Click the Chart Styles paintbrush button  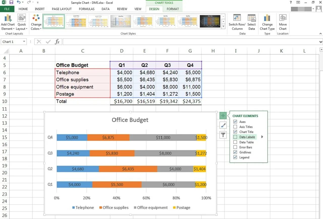click(x=223, y=125)
